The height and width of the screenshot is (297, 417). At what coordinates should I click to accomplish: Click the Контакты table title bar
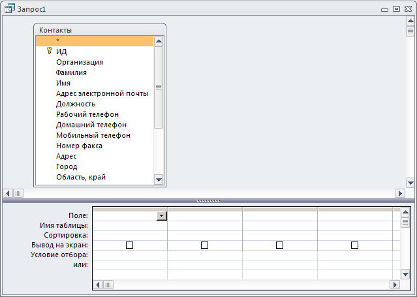point(100,30)
